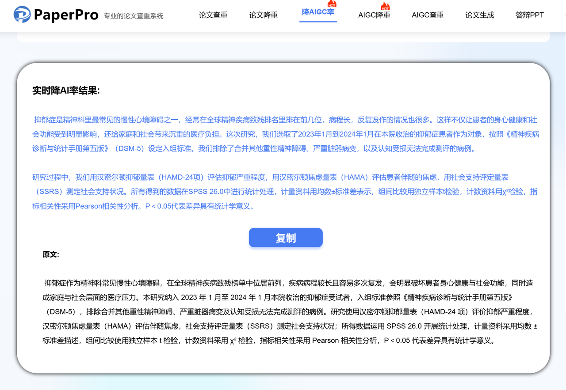This screenshot has width=566, height=390.
Task: Open the 论文生成 navigation item
Action: coord(480,15)
